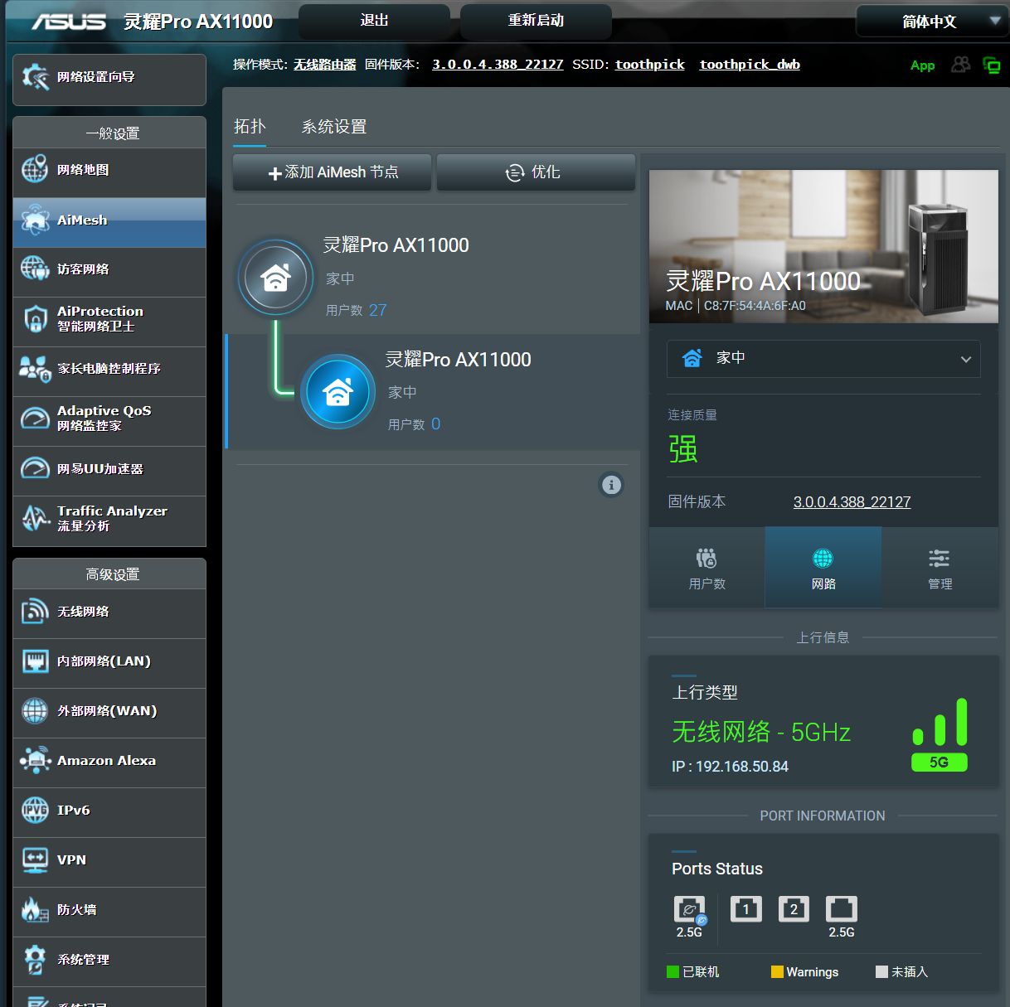The width and height of the screenshot is (1010, 1007).
Task: Open the 网易UU加速器 icon
Action: pos(35,468)
